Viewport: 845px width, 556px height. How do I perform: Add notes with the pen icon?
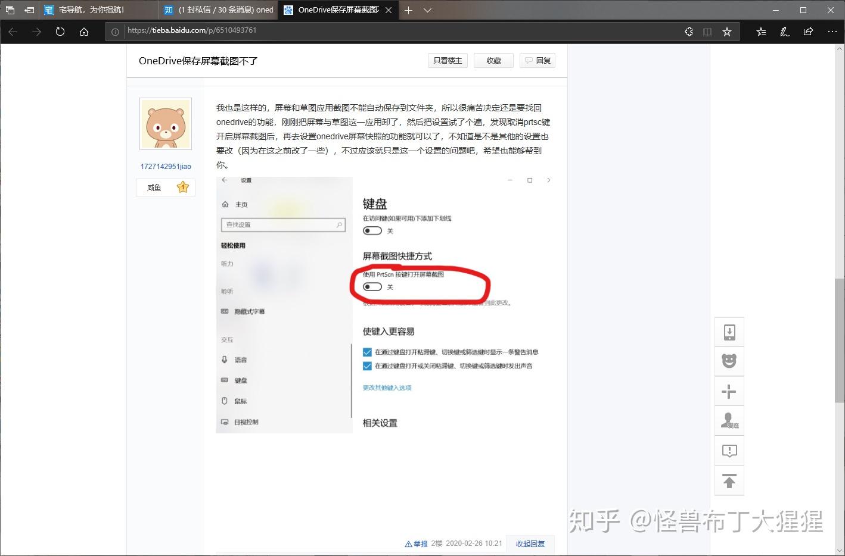click(x=785, y=32)
